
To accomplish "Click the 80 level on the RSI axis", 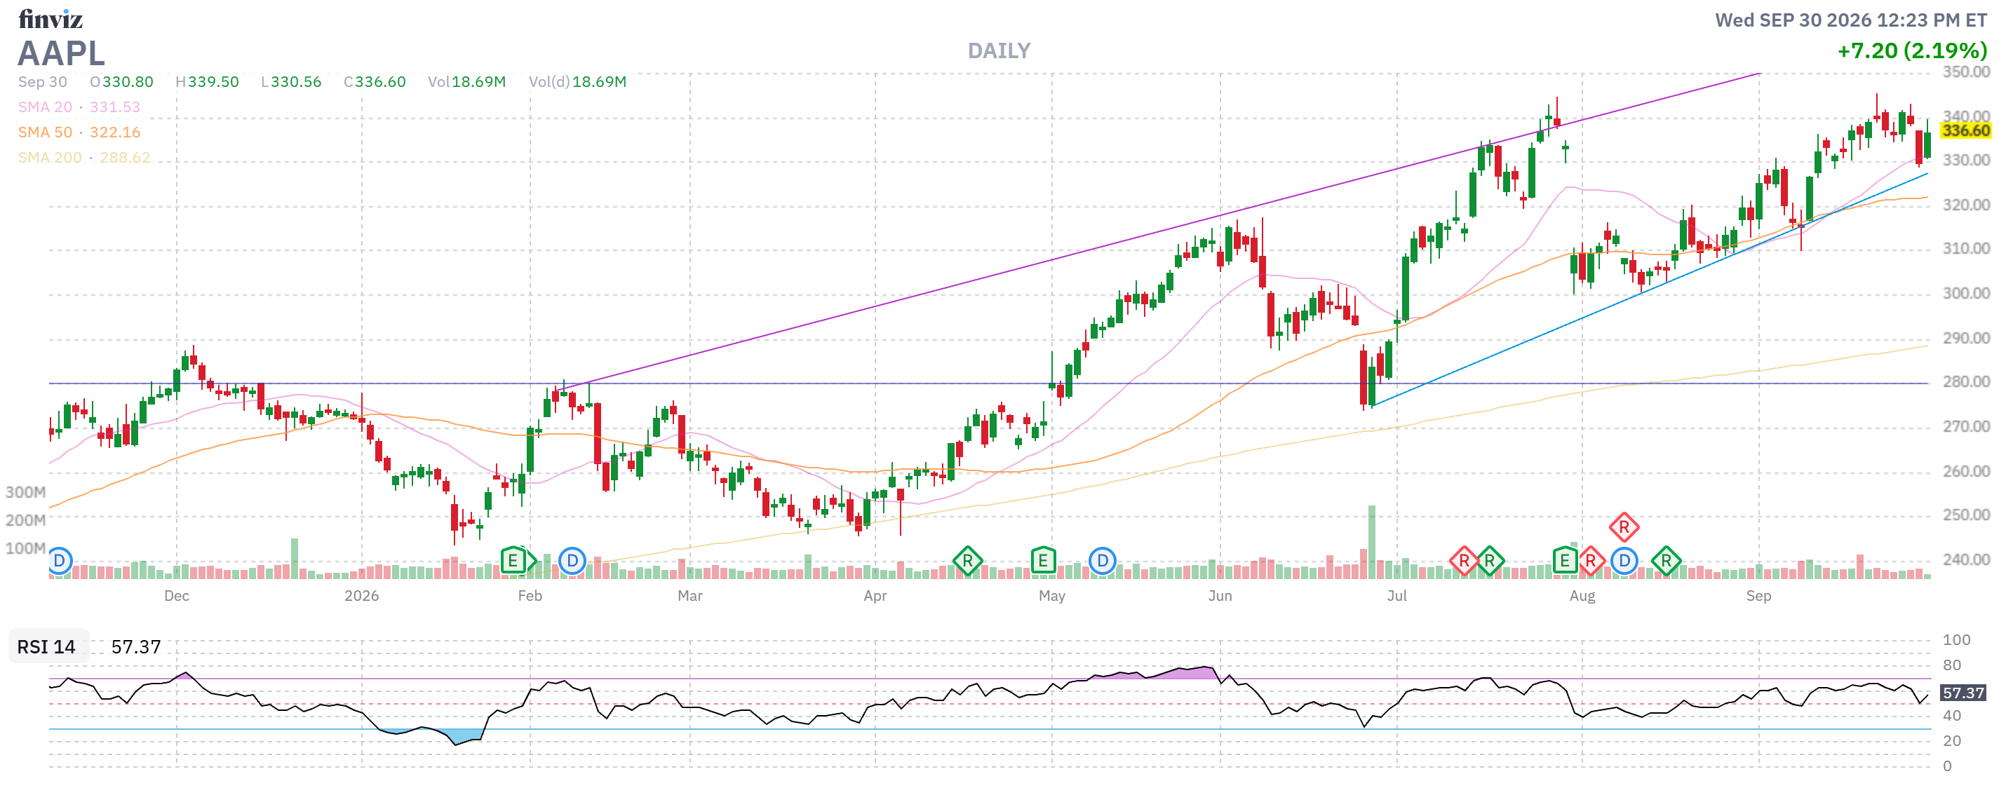I will pos(1951,665).
